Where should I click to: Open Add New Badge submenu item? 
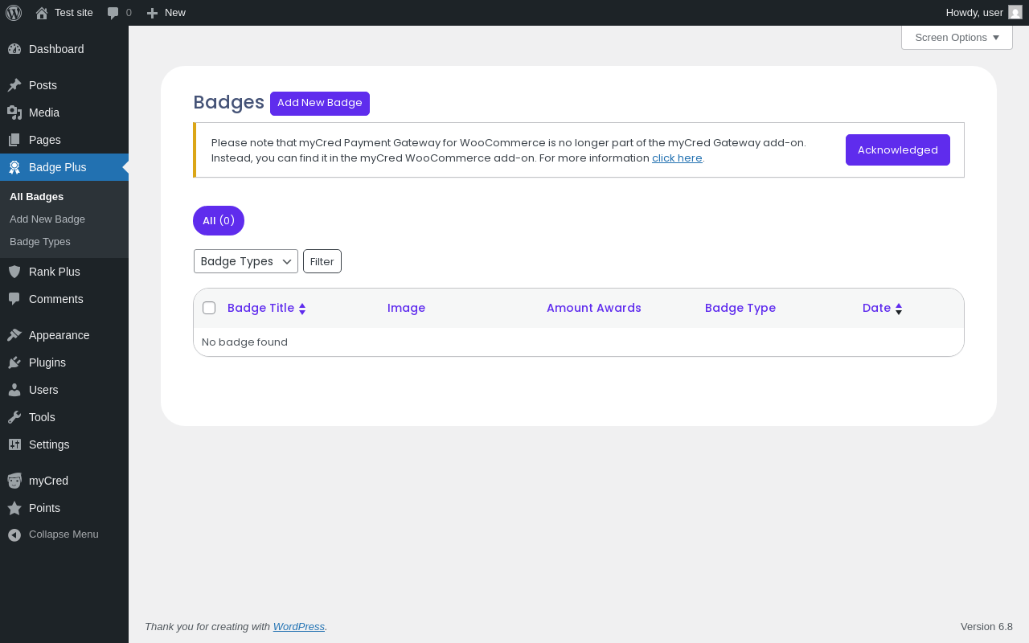[47, 219]
